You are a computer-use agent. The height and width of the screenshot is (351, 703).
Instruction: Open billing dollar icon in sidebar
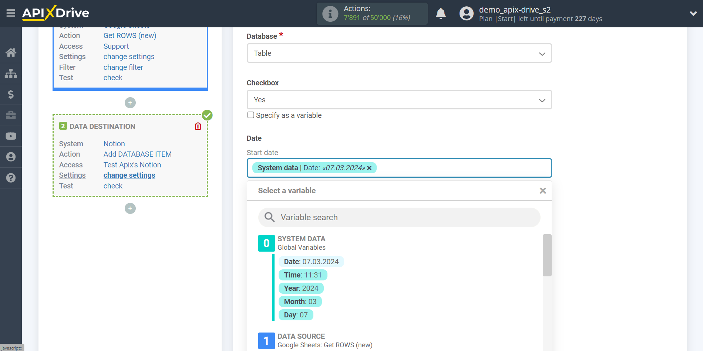(x=11, y=94)
